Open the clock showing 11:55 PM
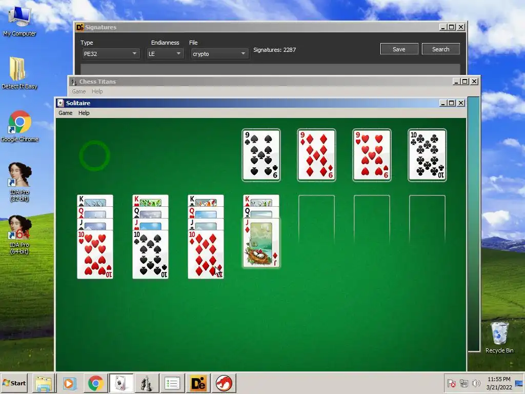 (x=499, y=383)
